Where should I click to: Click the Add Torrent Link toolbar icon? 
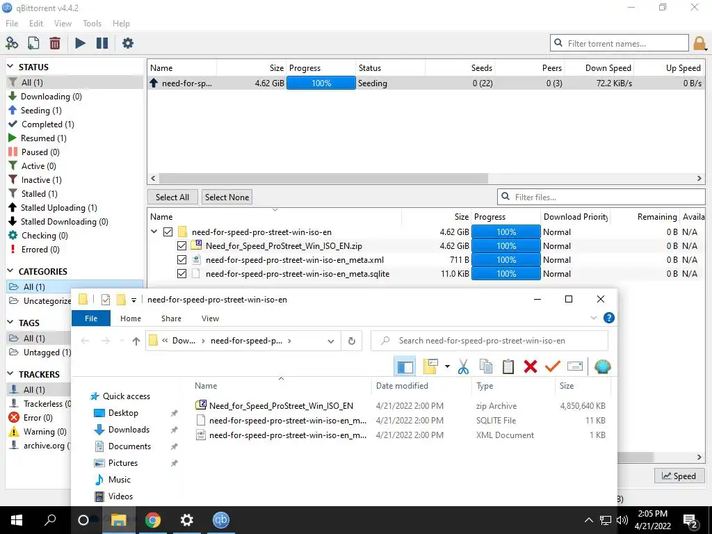12,43
